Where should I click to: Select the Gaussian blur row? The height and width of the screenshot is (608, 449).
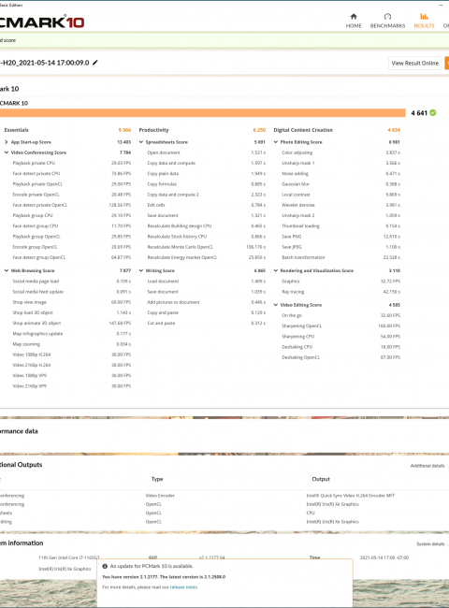tap(340, 184)
